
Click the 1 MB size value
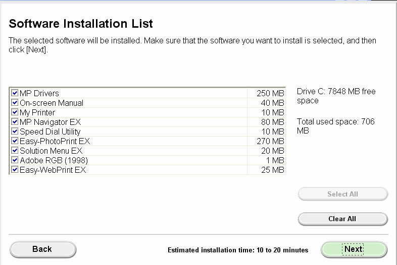coord(275,160)
